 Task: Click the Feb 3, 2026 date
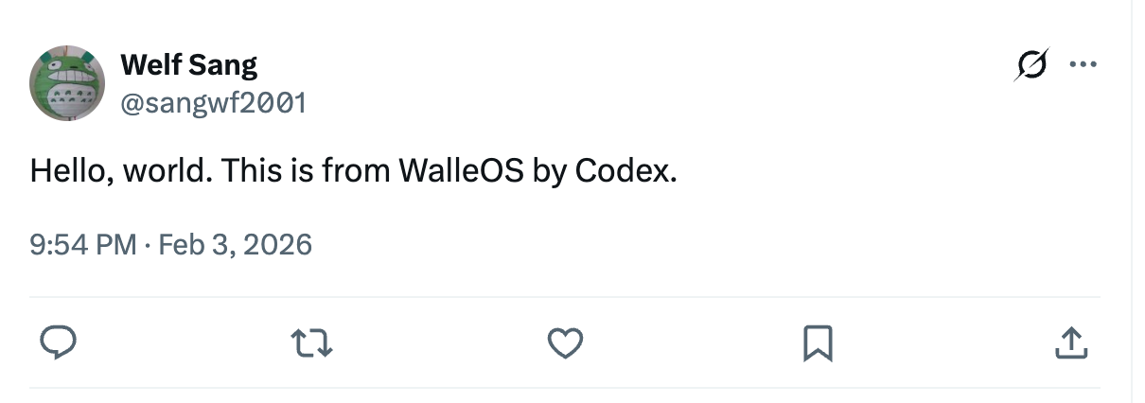(235, 245)
